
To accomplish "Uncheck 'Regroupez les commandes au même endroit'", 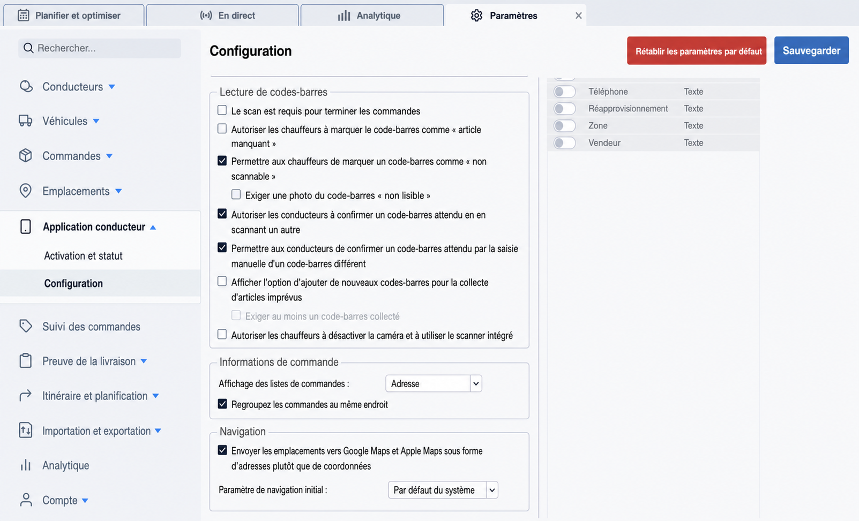I will click(x=222, y=404).
